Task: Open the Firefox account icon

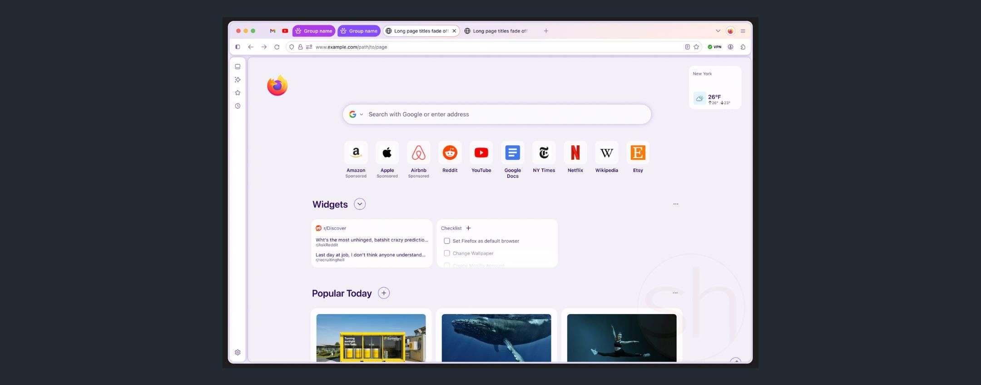Action: tap(730, 47)
